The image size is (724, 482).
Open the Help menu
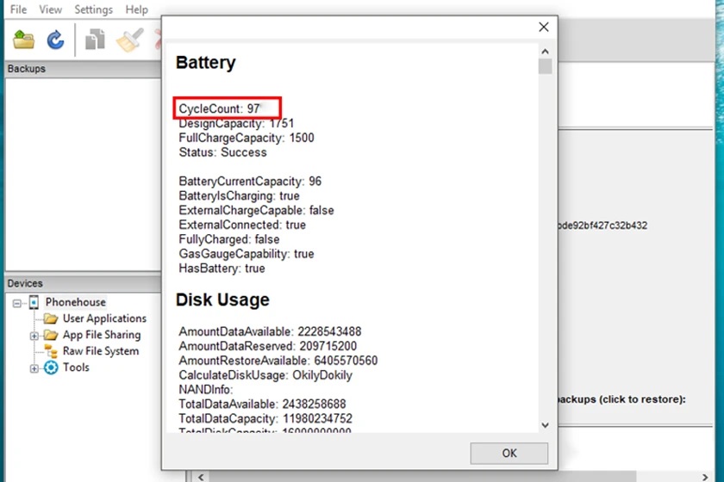tap(137, 9)
